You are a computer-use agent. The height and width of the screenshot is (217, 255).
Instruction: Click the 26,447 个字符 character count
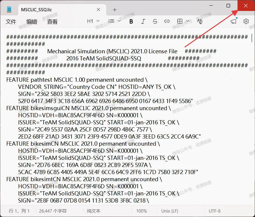(x=53, y=211)
